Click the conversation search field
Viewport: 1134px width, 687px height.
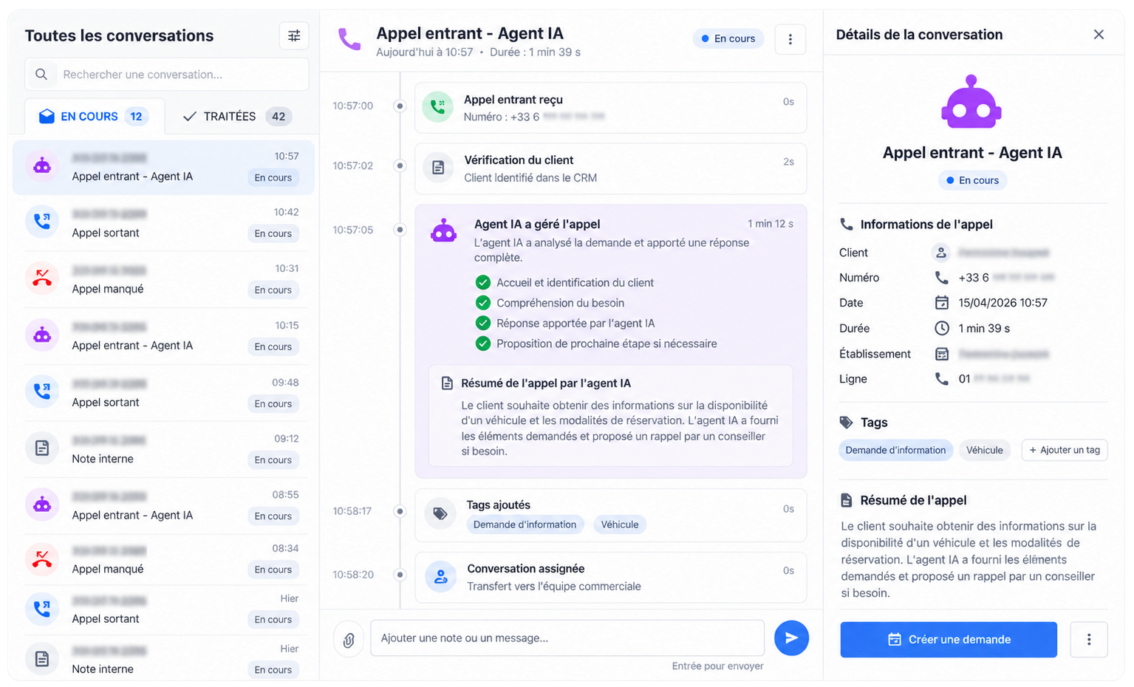167,75
